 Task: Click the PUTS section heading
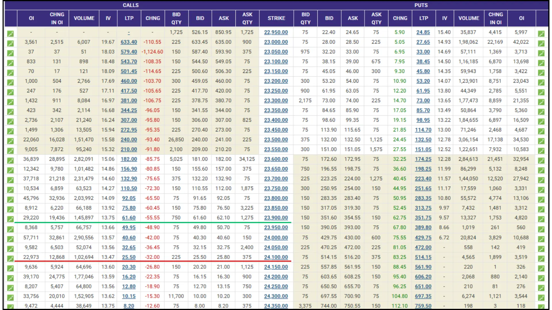click(421, 5)
